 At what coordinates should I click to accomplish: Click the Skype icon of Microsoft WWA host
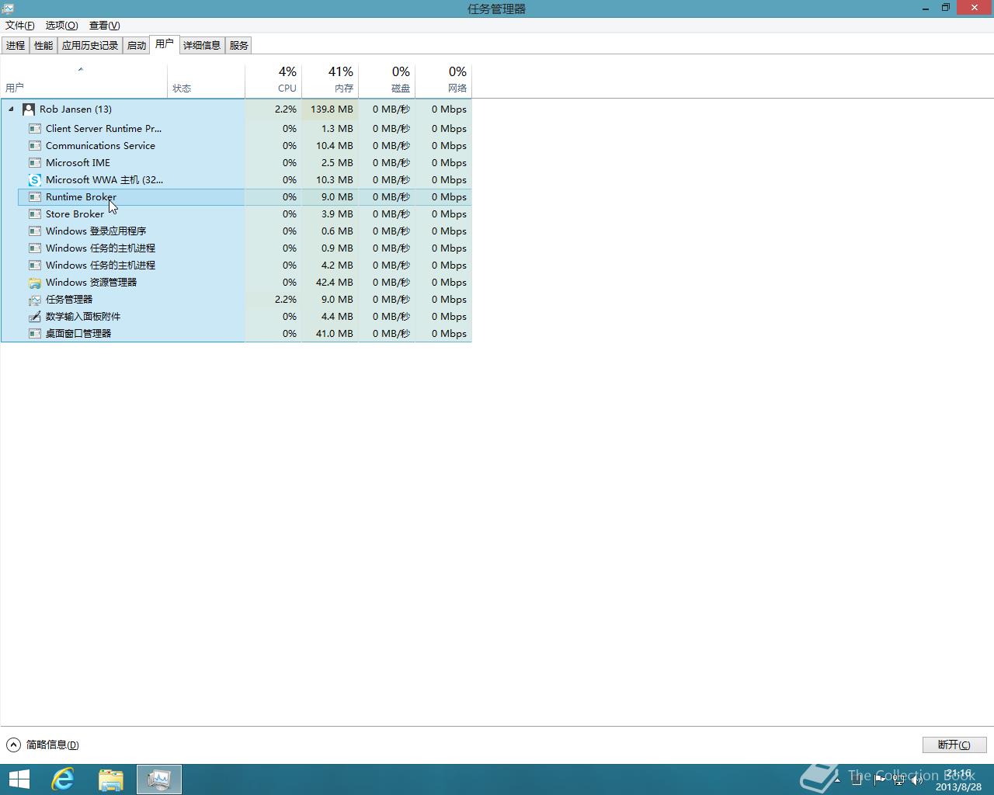35,180
